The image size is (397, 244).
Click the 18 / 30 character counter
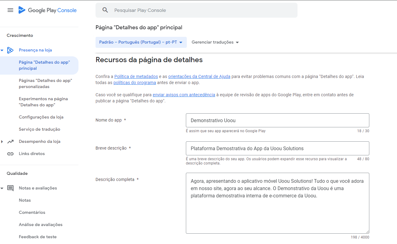coord(363,131)
